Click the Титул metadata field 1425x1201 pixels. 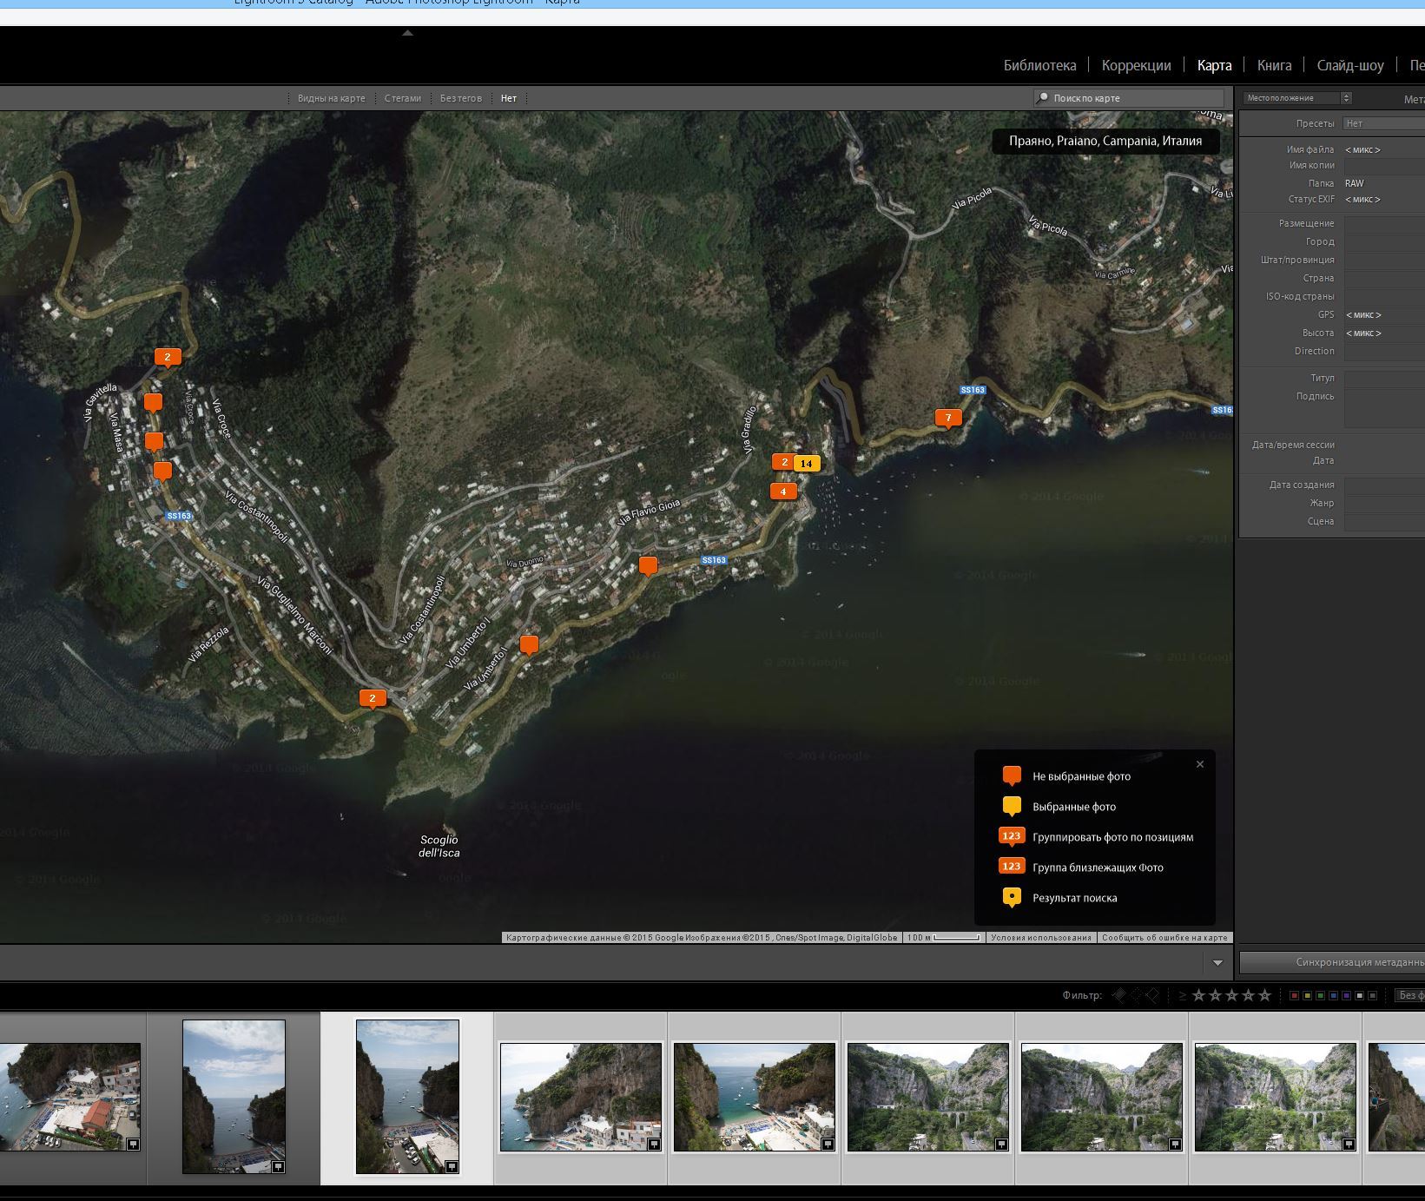1384,379
